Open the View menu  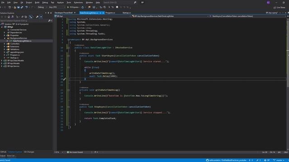[x=15, y=2]
